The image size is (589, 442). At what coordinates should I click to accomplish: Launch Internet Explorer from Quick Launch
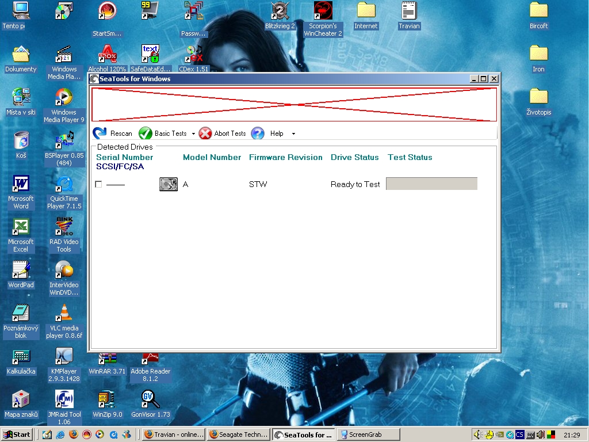pyautogui.click(x=60, y=435)
